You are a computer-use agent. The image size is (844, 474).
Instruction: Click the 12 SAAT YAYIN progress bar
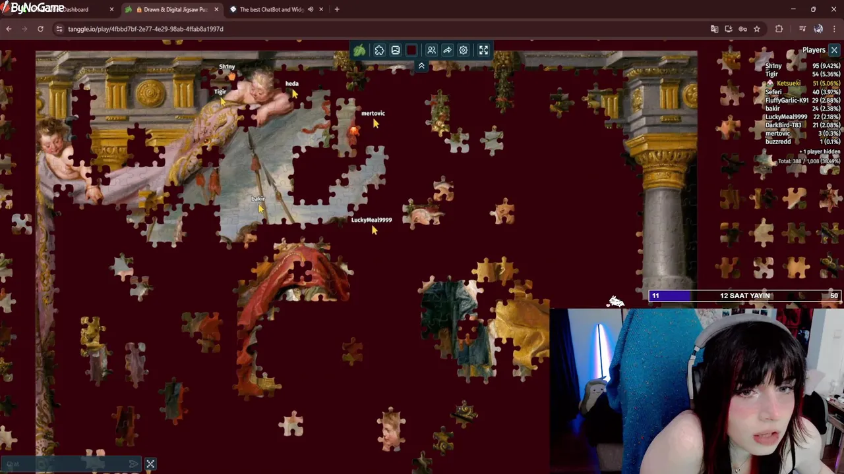point(745,296)
